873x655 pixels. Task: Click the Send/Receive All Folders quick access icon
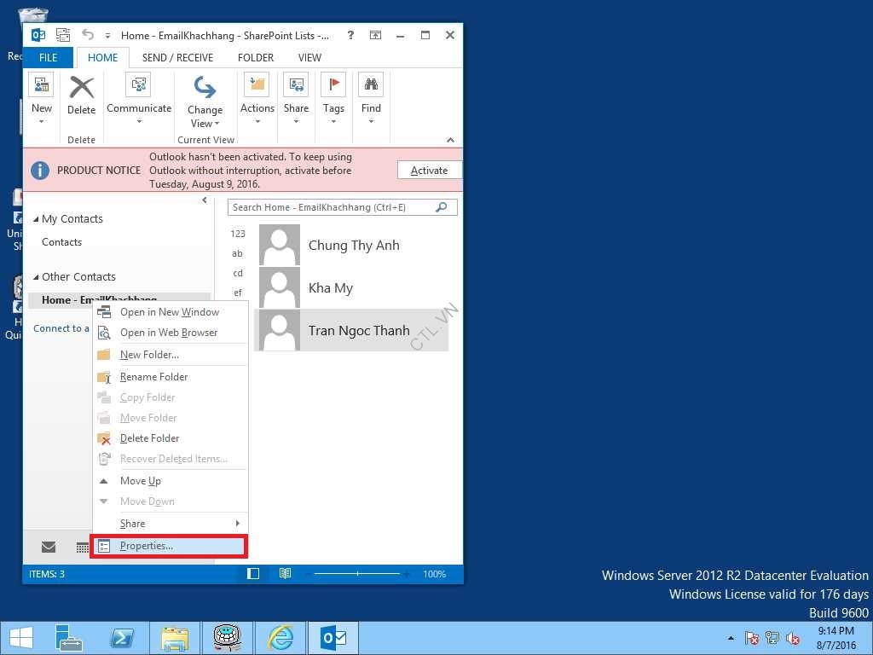(x=63, y=35)
